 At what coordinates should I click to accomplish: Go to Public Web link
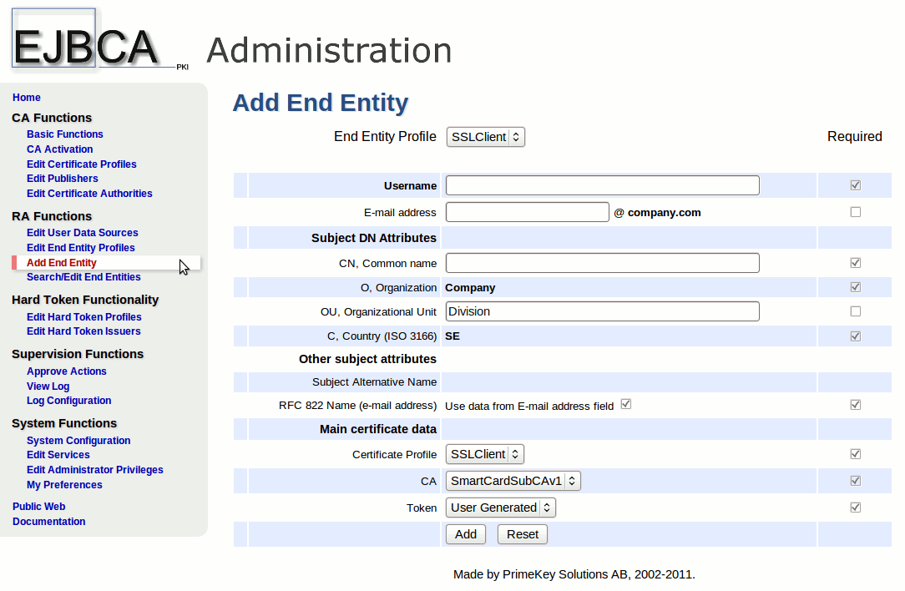[38, 506]
